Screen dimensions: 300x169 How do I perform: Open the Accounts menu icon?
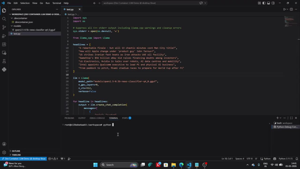[4, 144]
